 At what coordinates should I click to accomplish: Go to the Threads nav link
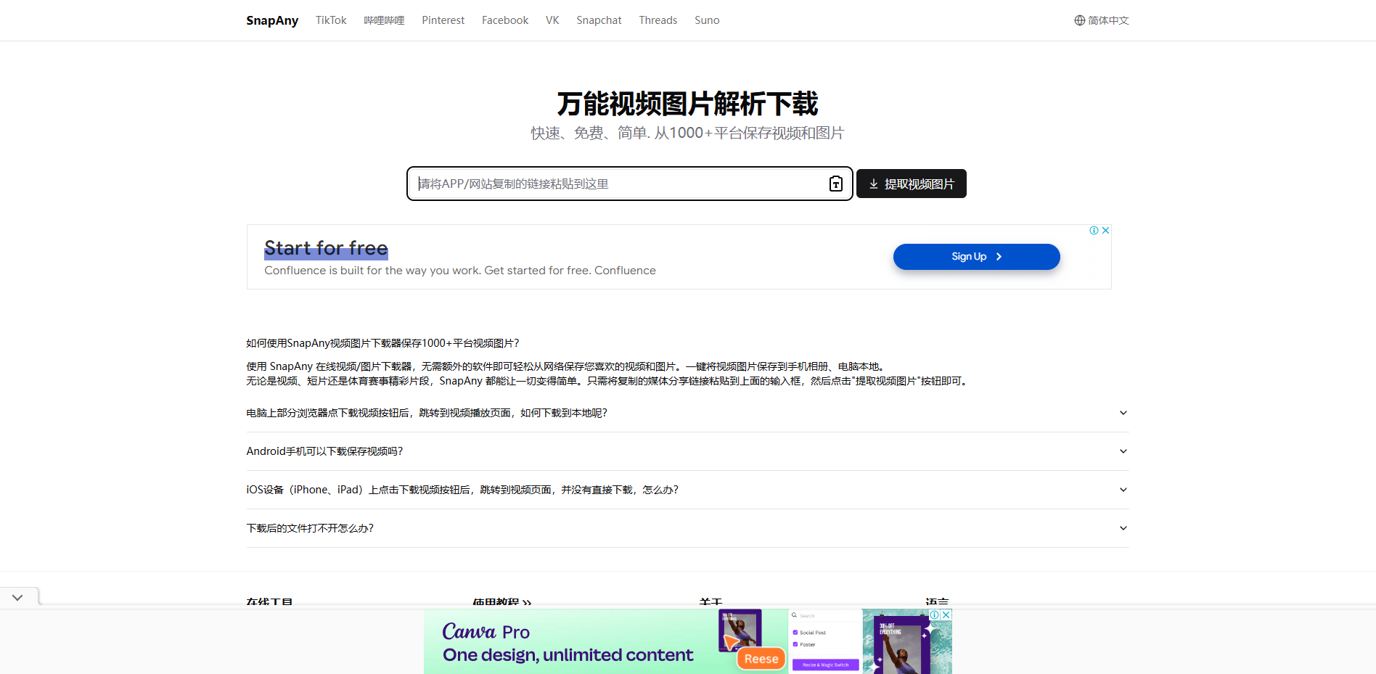point(658,20)
